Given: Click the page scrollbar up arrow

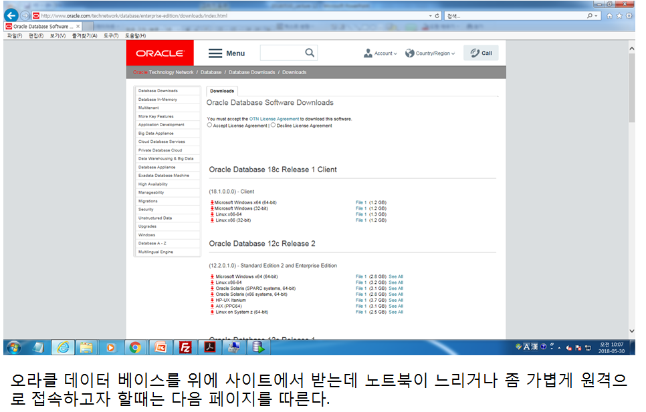Looking at the screenshot, I should (x=632, y=49).
